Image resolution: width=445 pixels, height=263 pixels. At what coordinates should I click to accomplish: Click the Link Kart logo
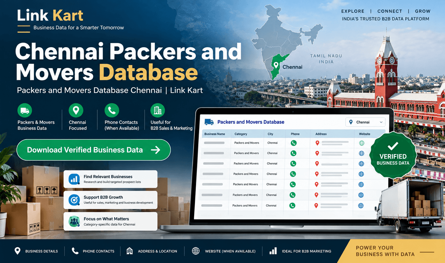click(x=50, y=15)
